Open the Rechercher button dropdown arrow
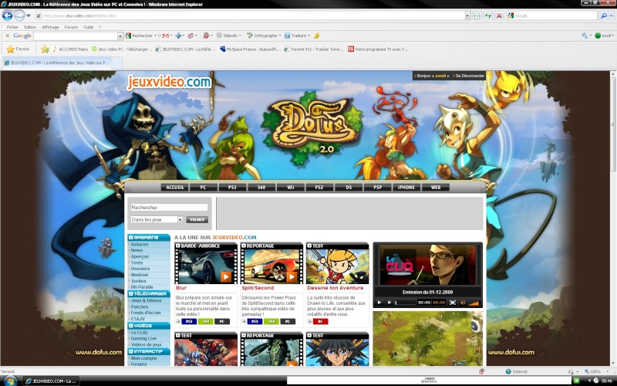The width and height of the screenshot is (617, 386). point(156,36)
